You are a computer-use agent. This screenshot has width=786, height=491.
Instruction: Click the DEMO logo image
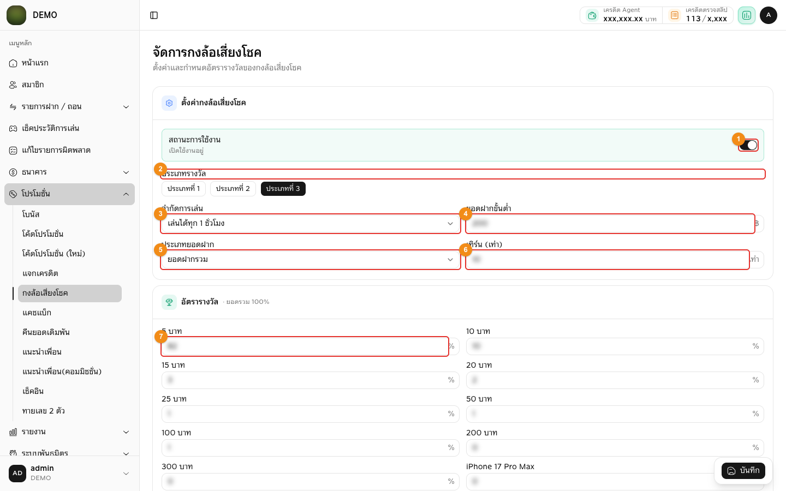[16, 15]
